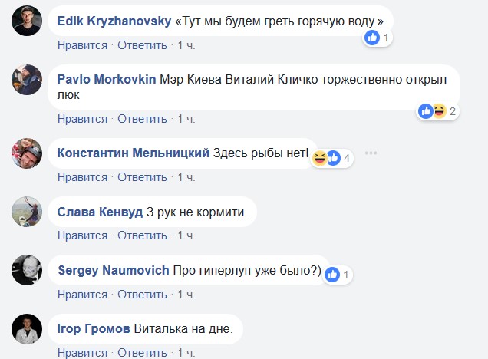
Task: Open the three-dots options on Константин's comment
Action: 371,153
